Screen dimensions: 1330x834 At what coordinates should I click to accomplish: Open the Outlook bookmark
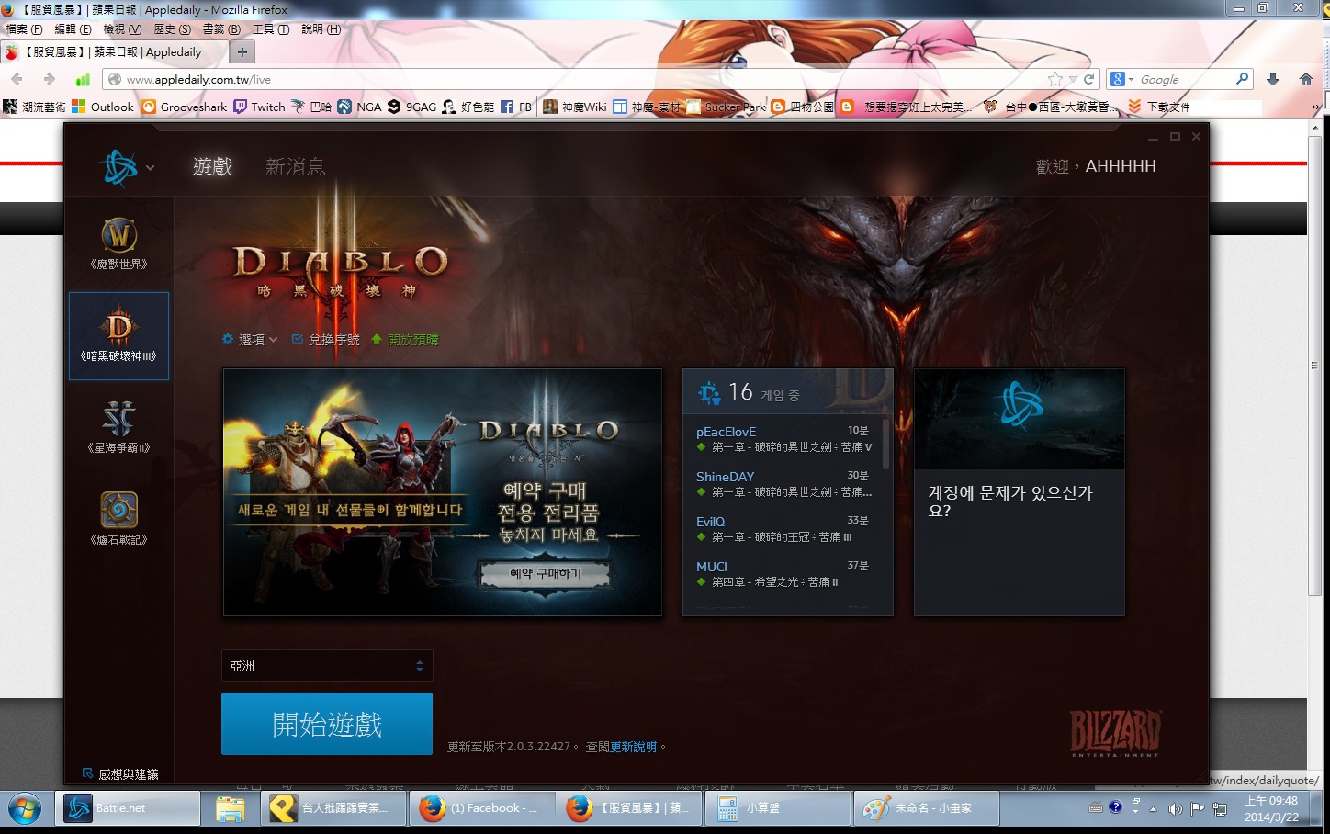click(x=103, y=107)
